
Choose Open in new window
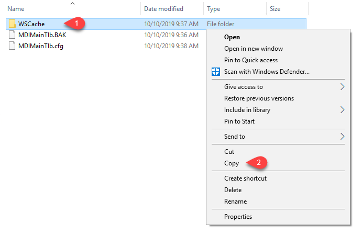coord(278,49)
